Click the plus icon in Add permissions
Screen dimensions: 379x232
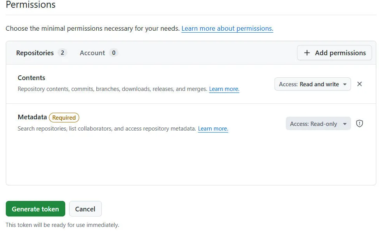click(x=306, y=52)
